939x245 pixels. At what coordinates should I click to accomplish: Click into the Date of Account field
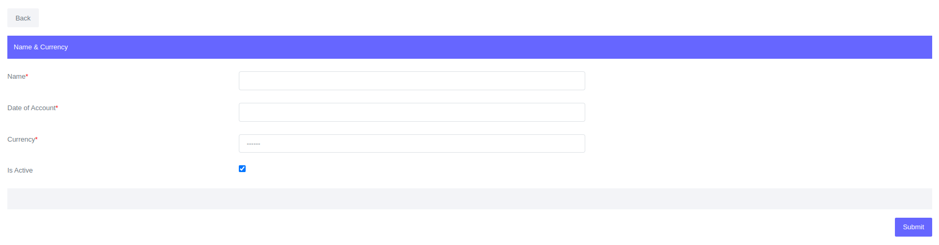tap(412, 112)
